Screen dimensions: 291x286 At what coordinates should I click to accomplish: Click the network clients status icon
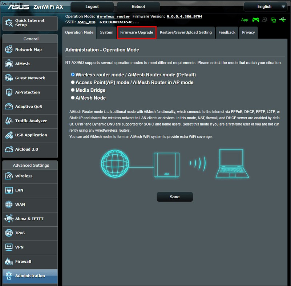click(273, 20)
